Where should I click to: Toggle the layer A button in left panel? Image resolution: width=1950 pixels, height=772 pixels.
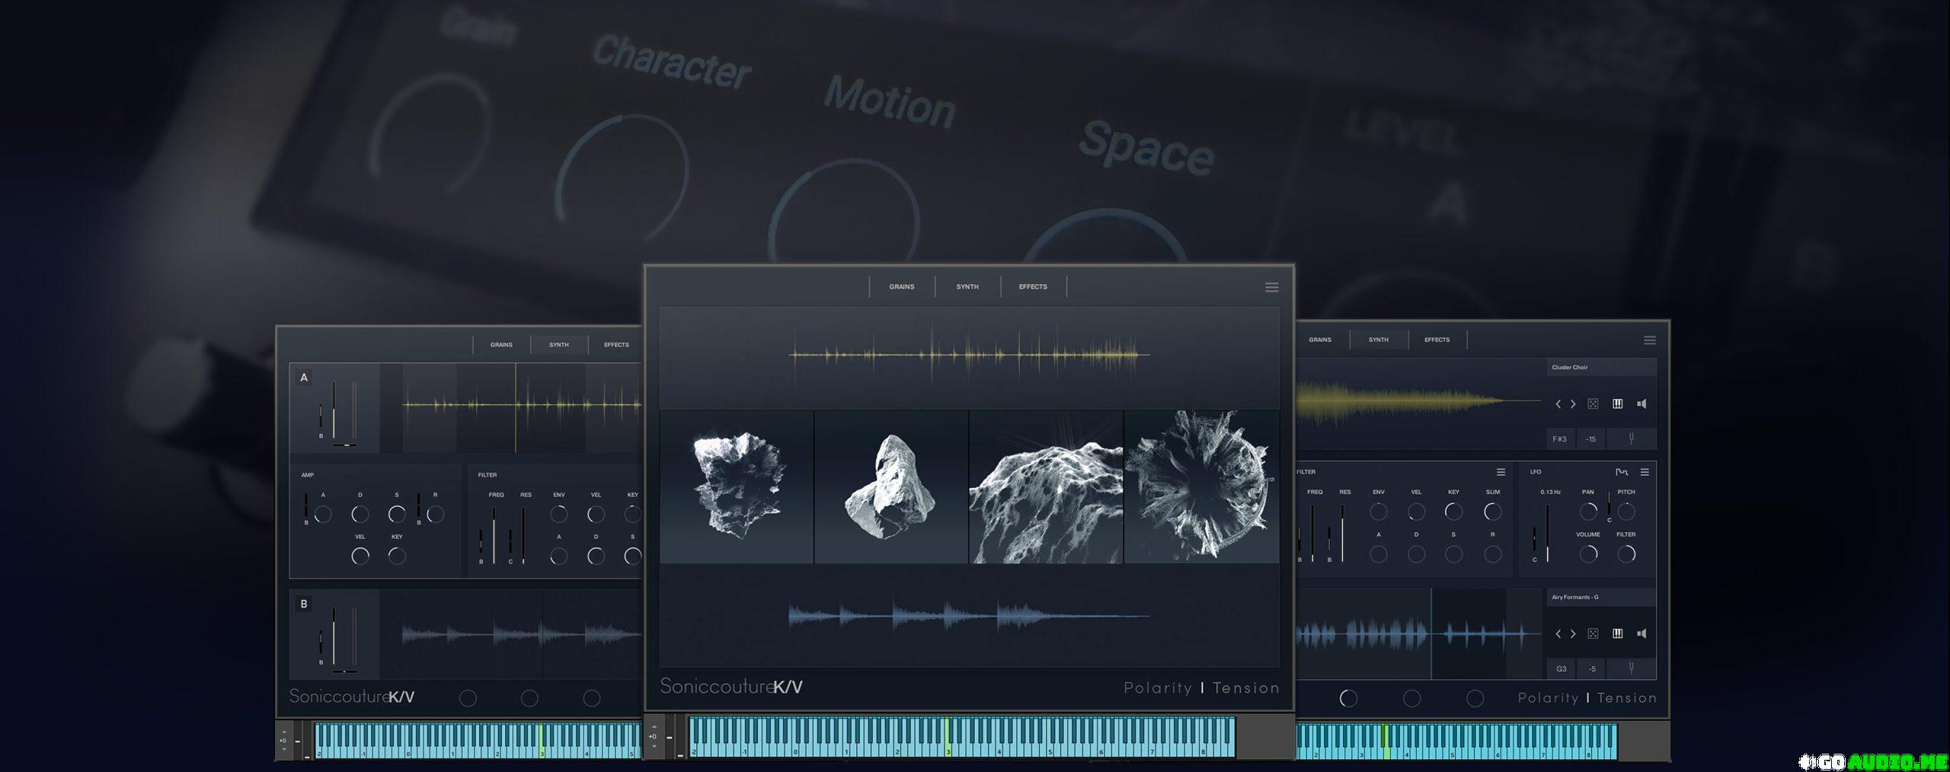[304, 378]
